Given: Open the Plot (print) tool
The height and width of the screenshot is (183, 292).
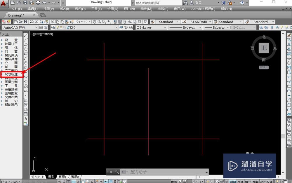Looking at the screenshot, I should click(x=31, y=22).
